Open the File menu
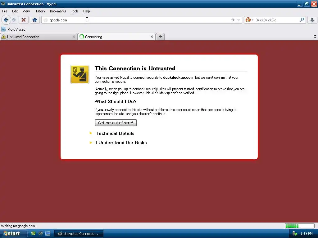The image size is (318, 238). pyautogui.click(x=5, y=11)
